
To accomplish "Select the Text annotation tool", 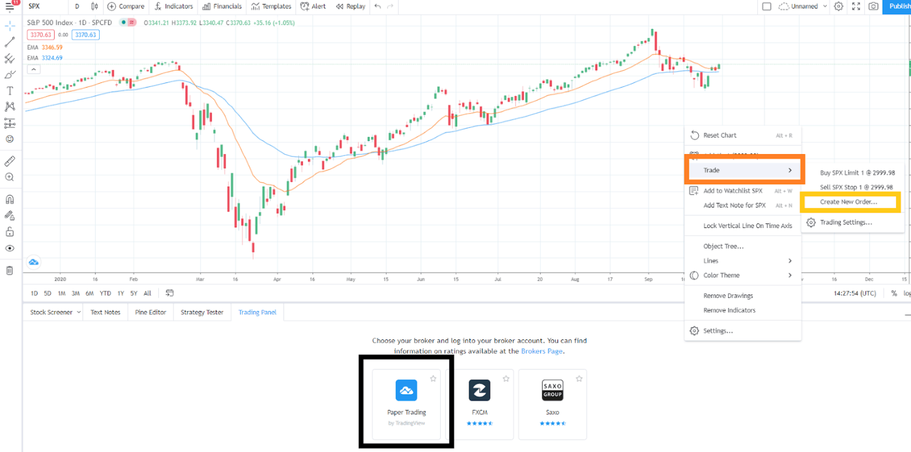I will click(x=9, y=91).
